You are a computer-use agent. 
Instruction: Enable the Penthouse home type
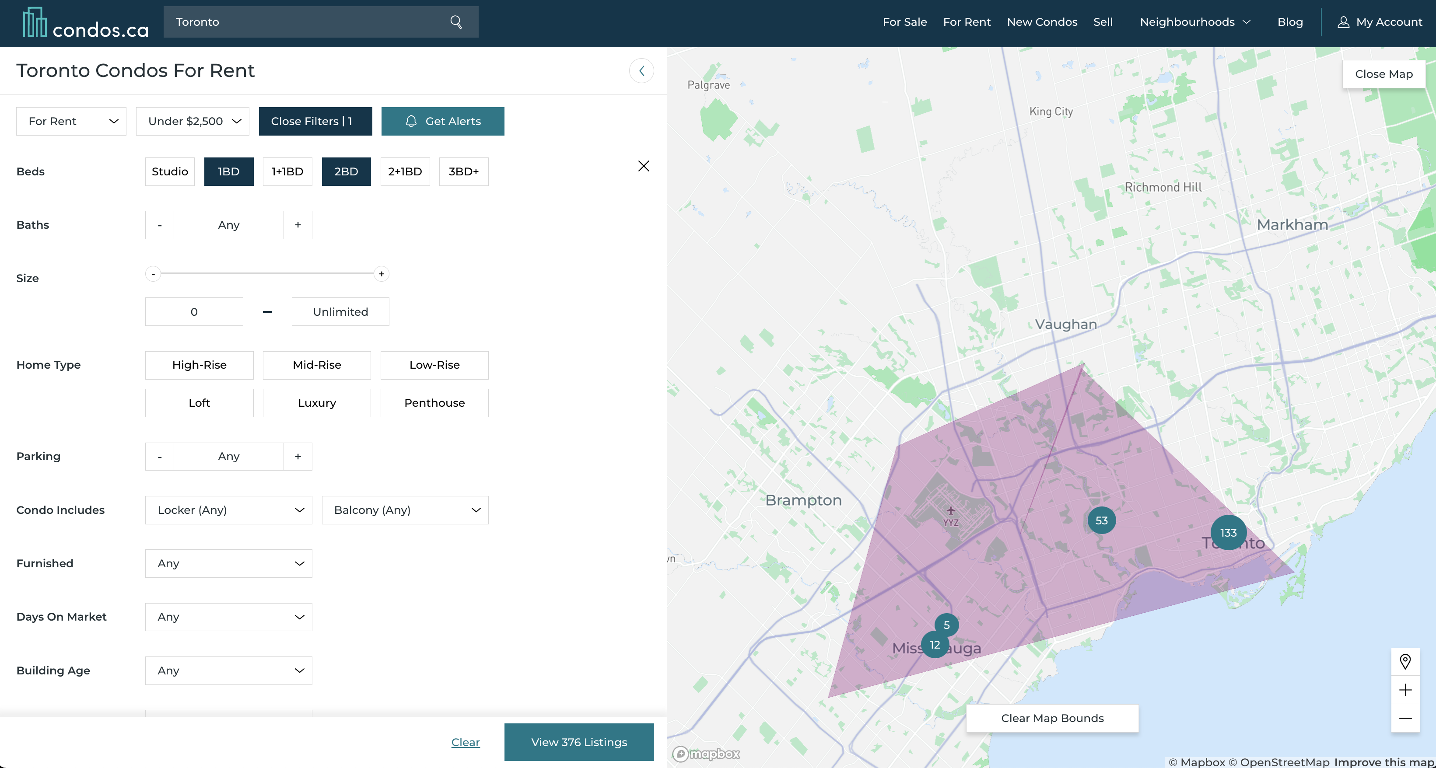(x=434, y=403)
